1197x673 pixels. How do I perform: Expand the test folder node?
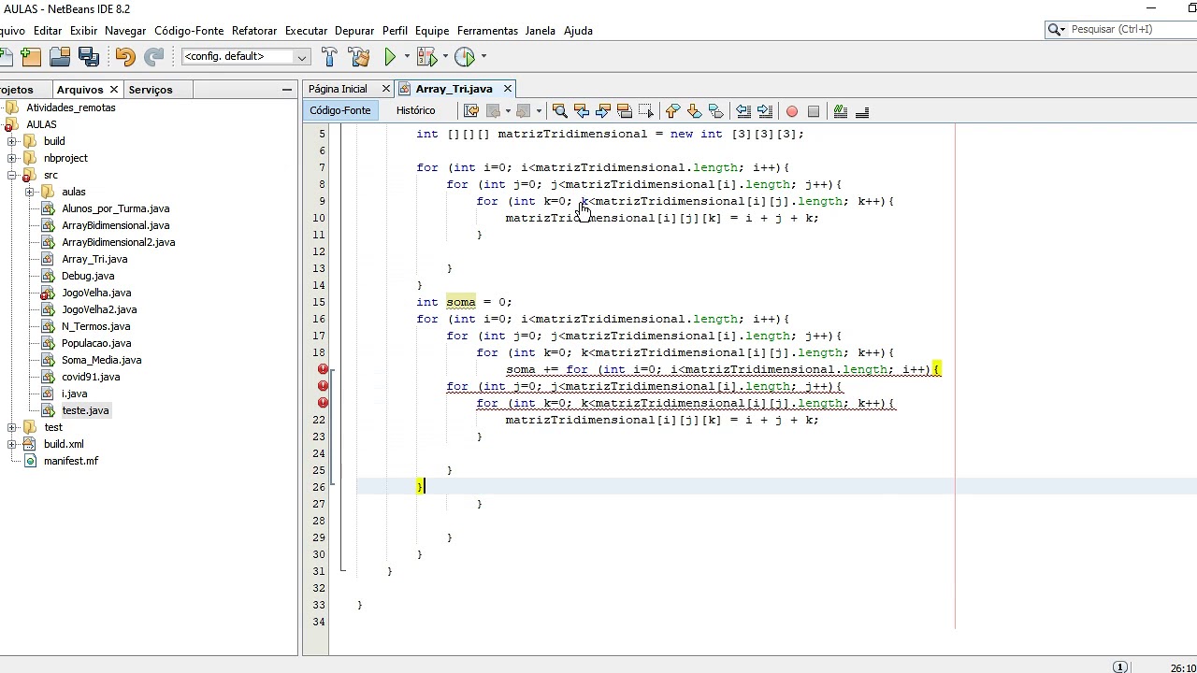point(12,427)
